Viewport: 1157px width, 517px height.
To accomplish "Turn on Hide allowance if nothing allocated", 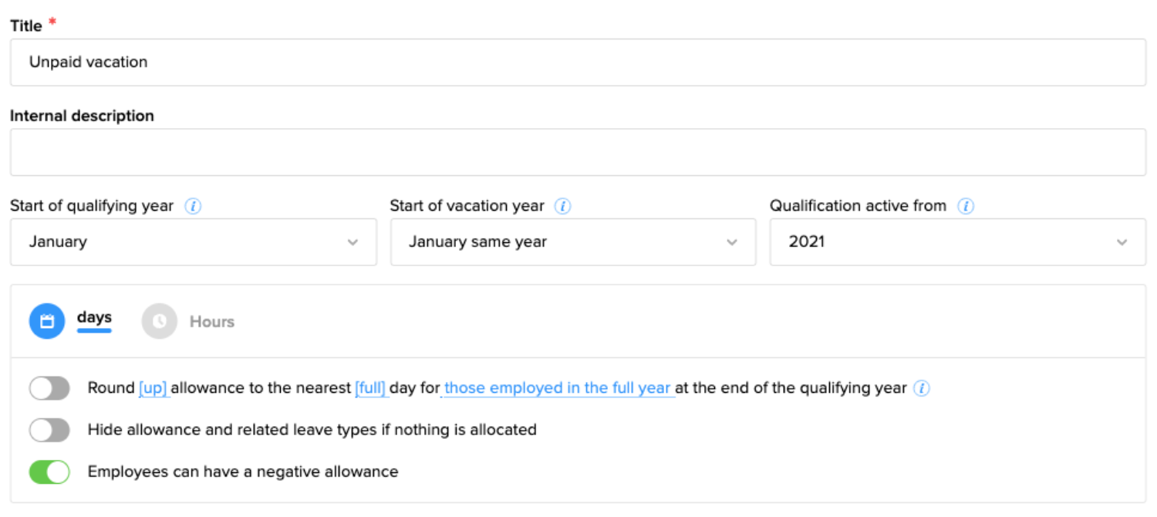I will pos(49,430).
